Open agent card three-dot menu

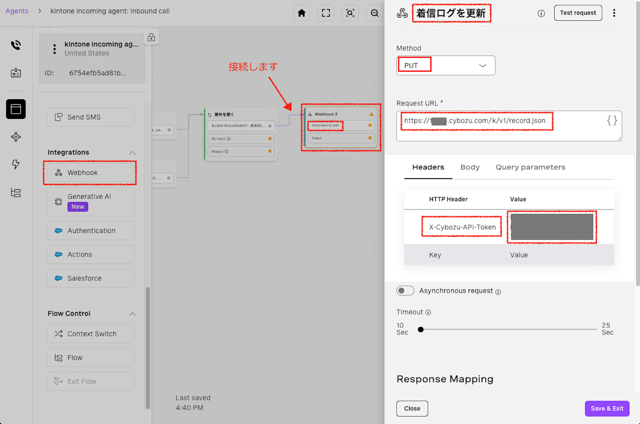pos(54,49)
